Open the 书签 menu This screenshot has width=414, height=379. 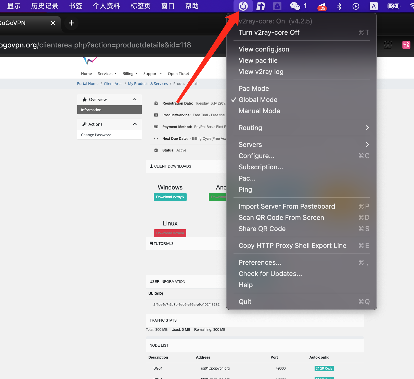pos(75,6)
